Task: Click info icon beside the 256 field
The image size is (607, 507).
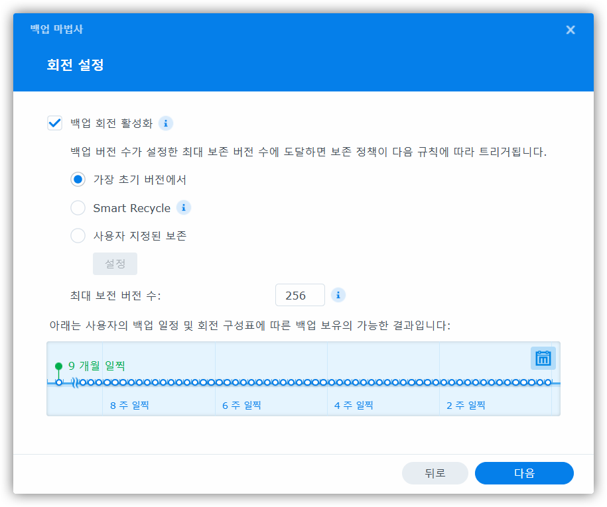Action: pos(338,296)
